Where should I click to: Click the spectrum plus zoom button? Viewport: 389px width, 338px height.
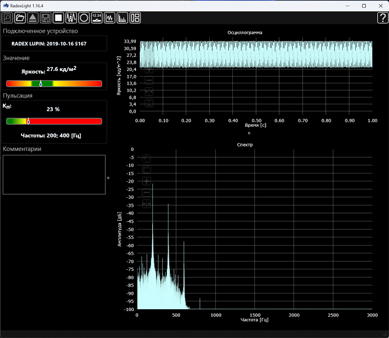[x=147, y=181]
